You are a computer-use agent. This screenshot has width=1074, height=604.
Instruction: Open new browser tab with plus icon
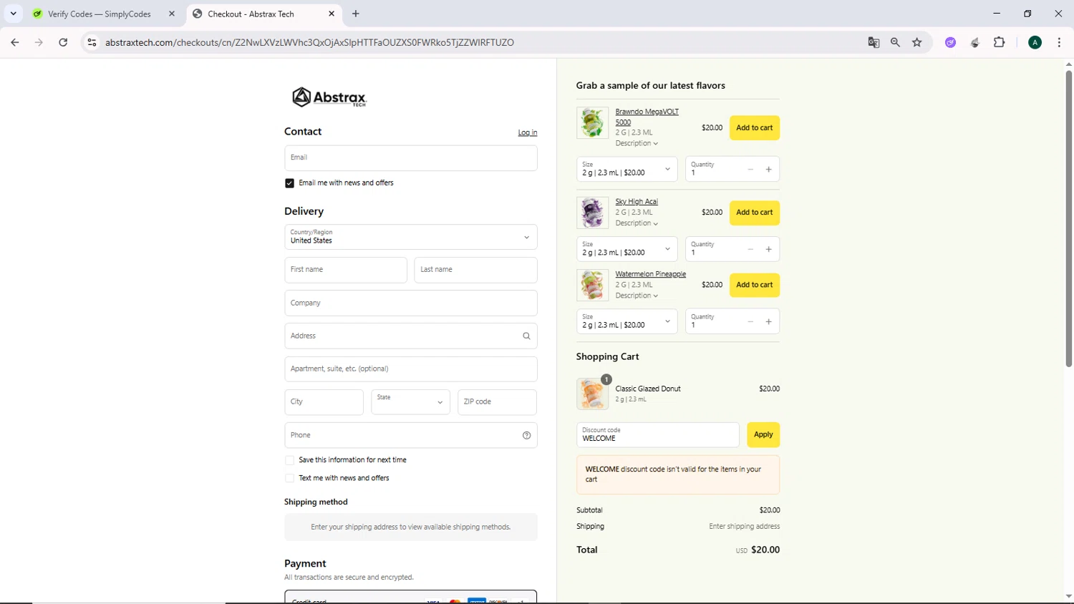click(x=356, y=14)
